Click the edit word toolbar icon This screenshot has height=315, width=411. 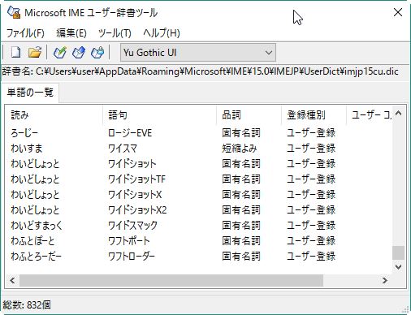click(79, 52)
